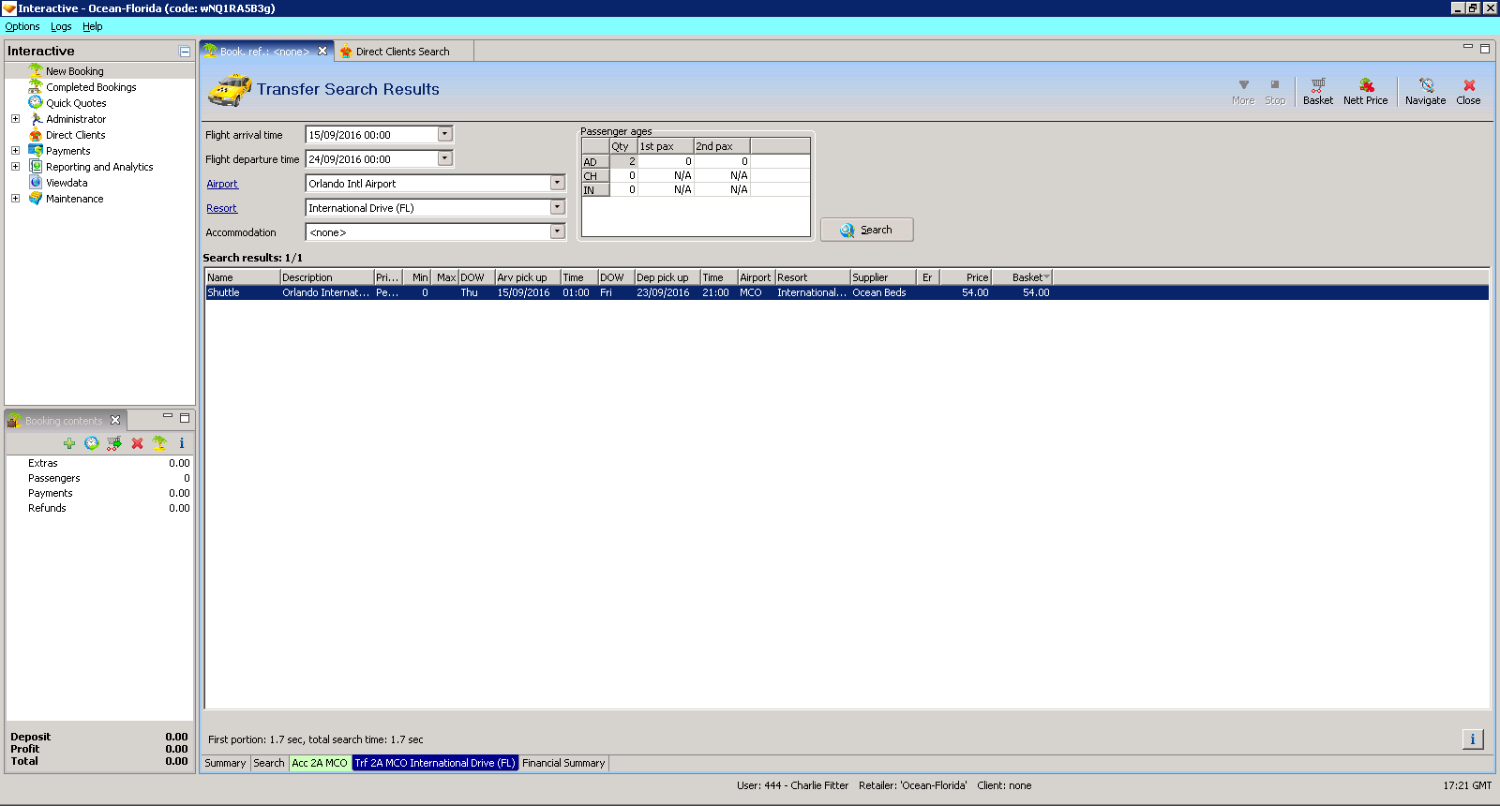Sort results by Supplier column header
The width and height of the screenshot is (1500, 806).
(883, 277)
